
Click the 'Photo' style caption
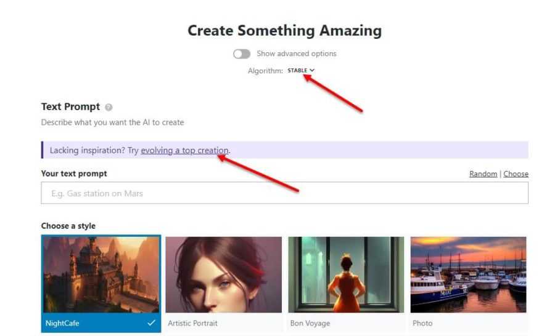(x=422, y=323)
